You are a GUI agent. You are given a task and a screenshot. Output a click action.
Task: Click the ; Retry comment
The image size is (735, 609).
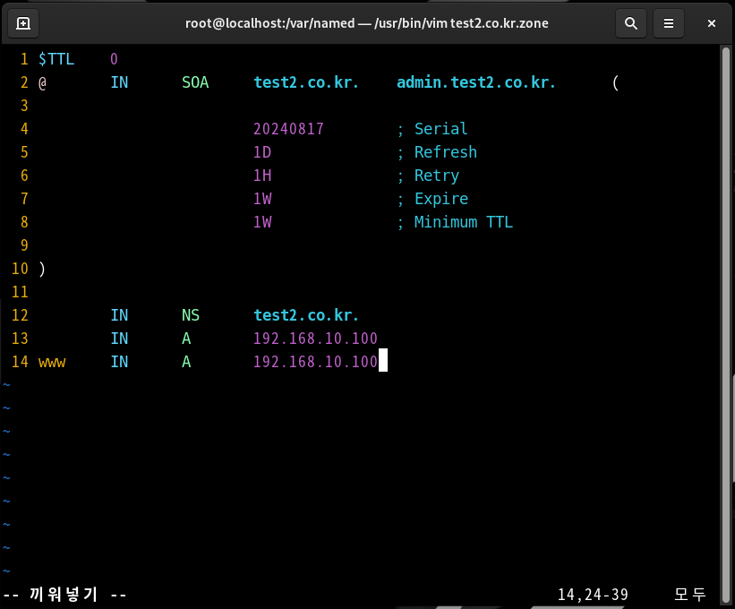(428, 176)
